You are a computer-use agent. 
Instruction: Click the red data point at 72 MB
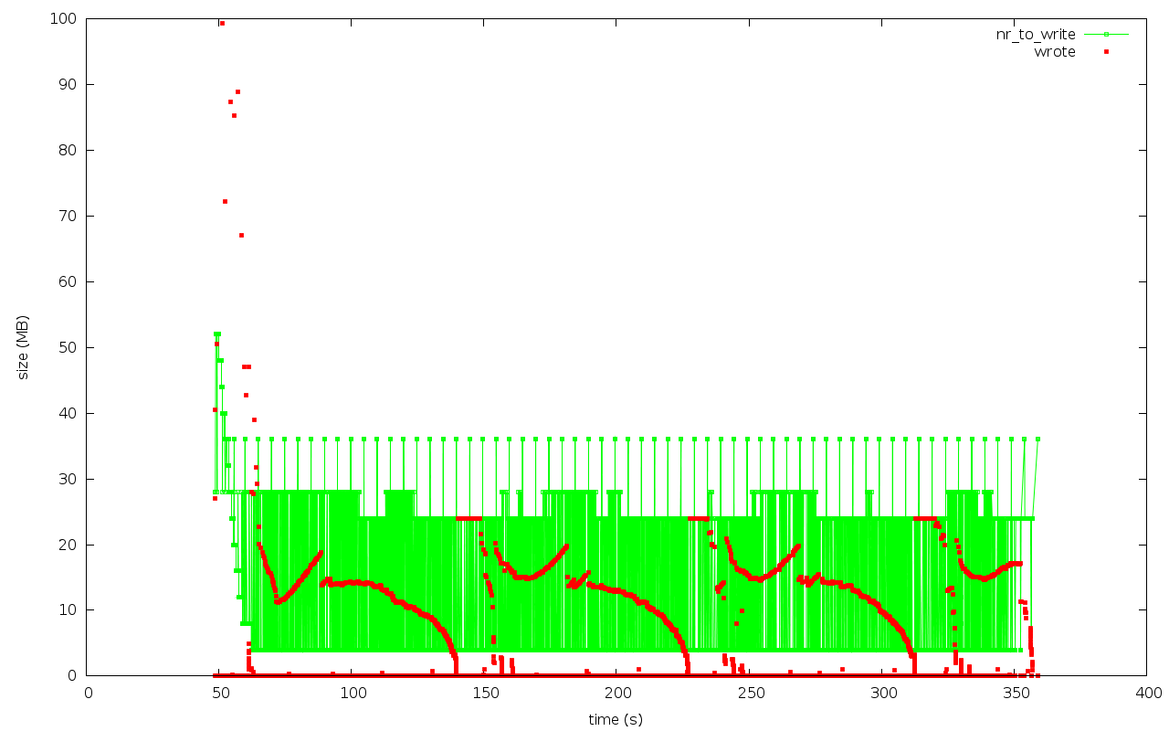pyautogui.click(x=225, y=201)
